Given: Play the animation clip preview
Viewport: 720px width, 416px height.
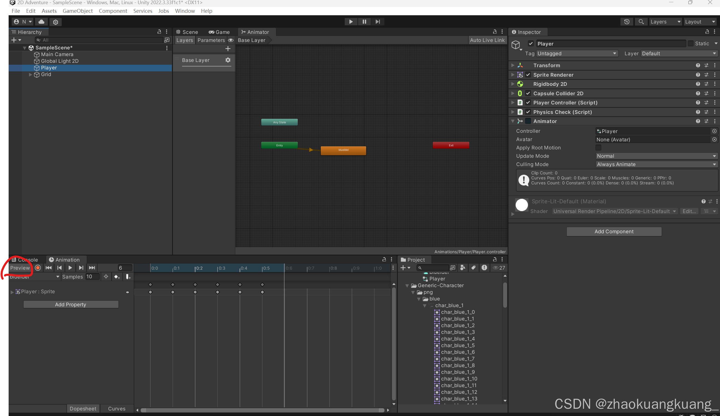Looking at the screenshot, I should (x=70, y=268).
